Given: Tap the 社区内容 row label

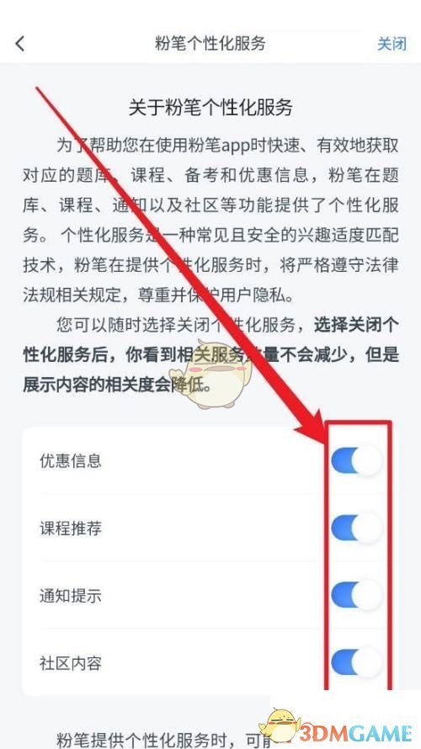Looking at the screenshot, I should [x=71, y=663].
